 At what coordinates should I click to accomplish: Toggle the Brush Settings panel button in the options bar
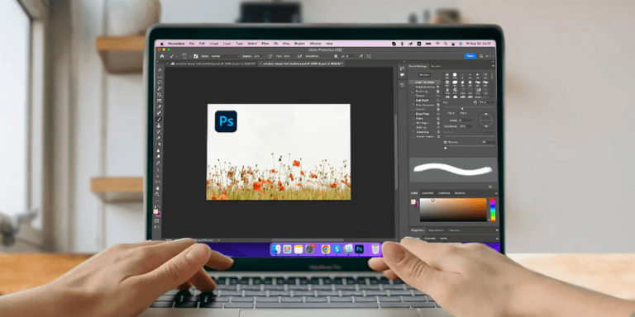tap(196, 56)
